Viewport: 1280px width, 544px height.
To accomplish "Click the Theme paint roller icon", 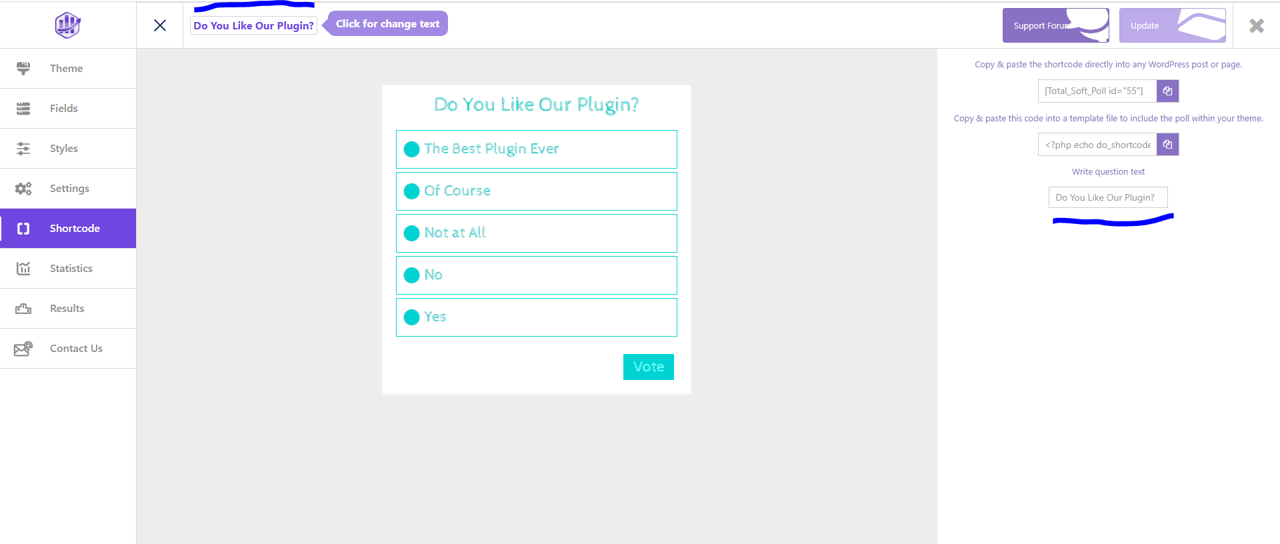I will pyautogui.click(x=23, y=68).
